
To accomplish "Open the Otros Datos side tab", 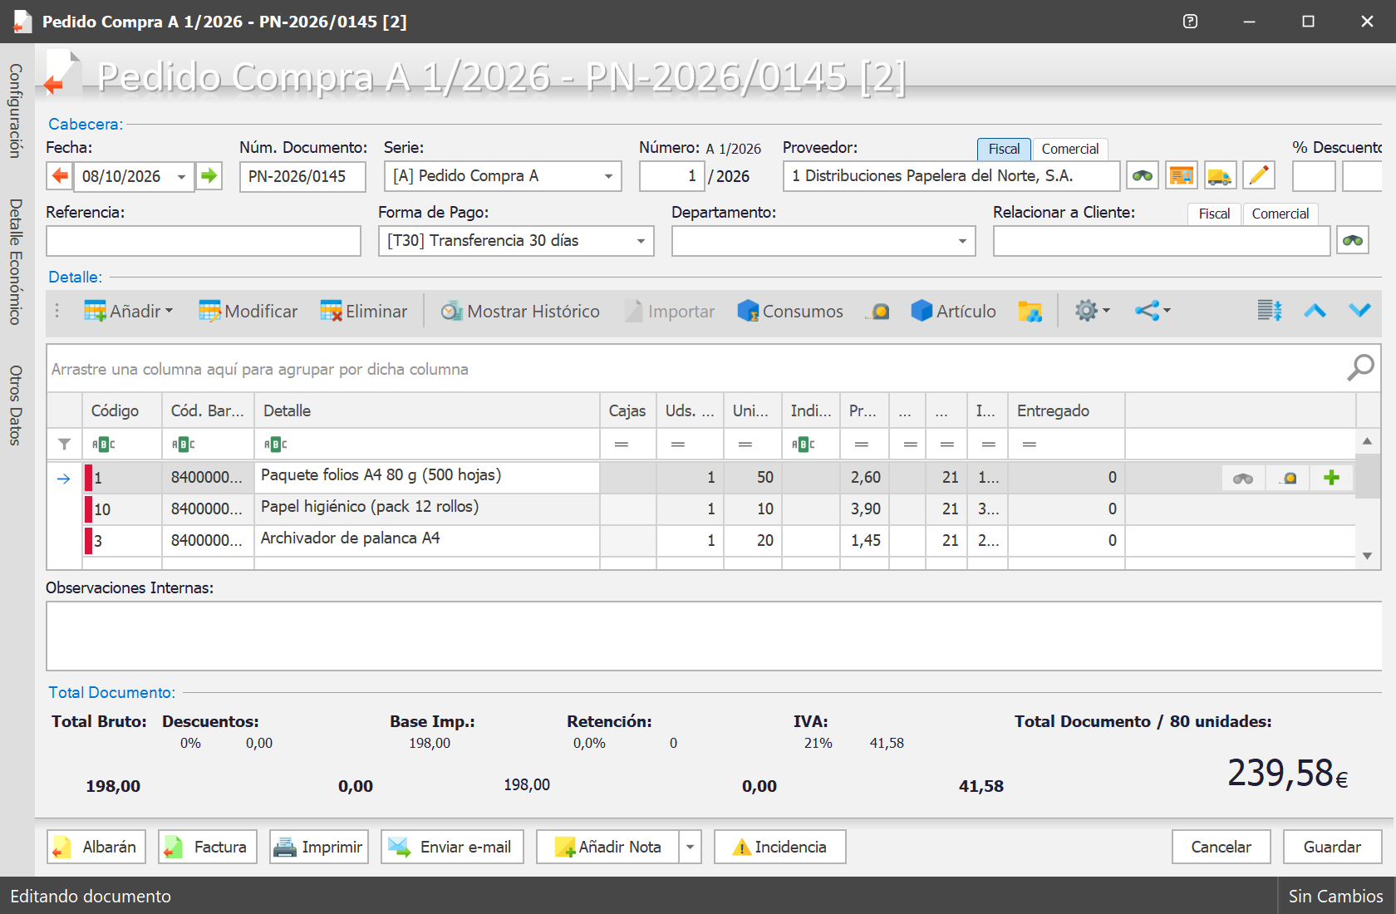I will pyautogui.click(x=15, y=405).
